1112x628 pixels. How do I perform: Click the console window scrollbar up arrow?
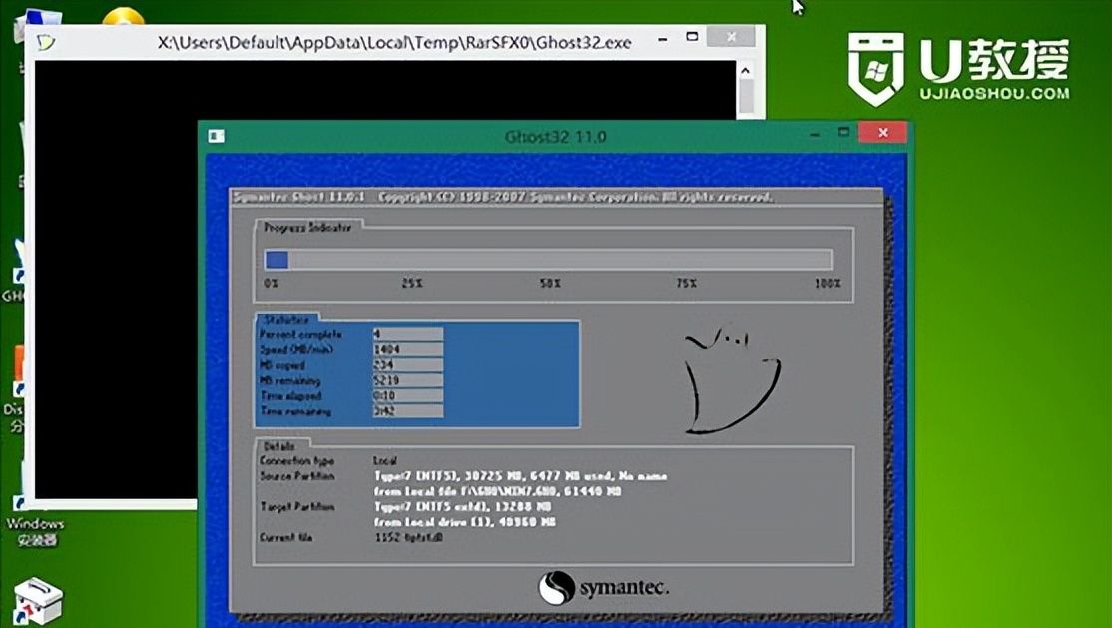(x=746, y=70)
